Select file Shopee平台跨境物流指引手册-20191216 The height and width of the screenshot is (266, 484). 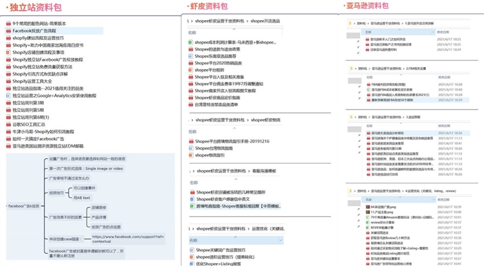tap(232, 141)
